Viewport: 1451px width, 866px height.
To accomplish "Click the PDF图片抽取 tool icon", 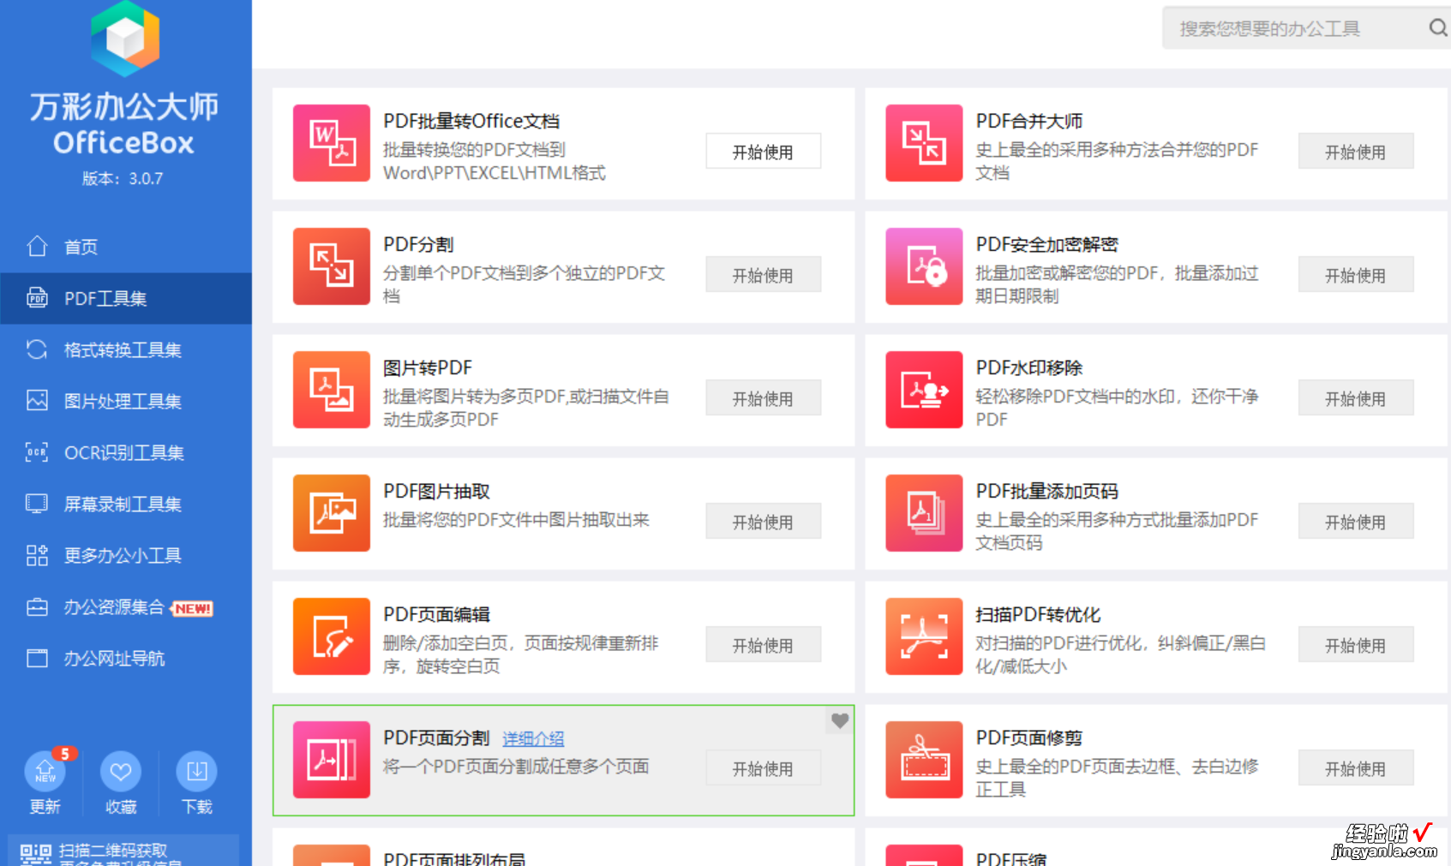I will pyautogui.click(x=332, y=513).
